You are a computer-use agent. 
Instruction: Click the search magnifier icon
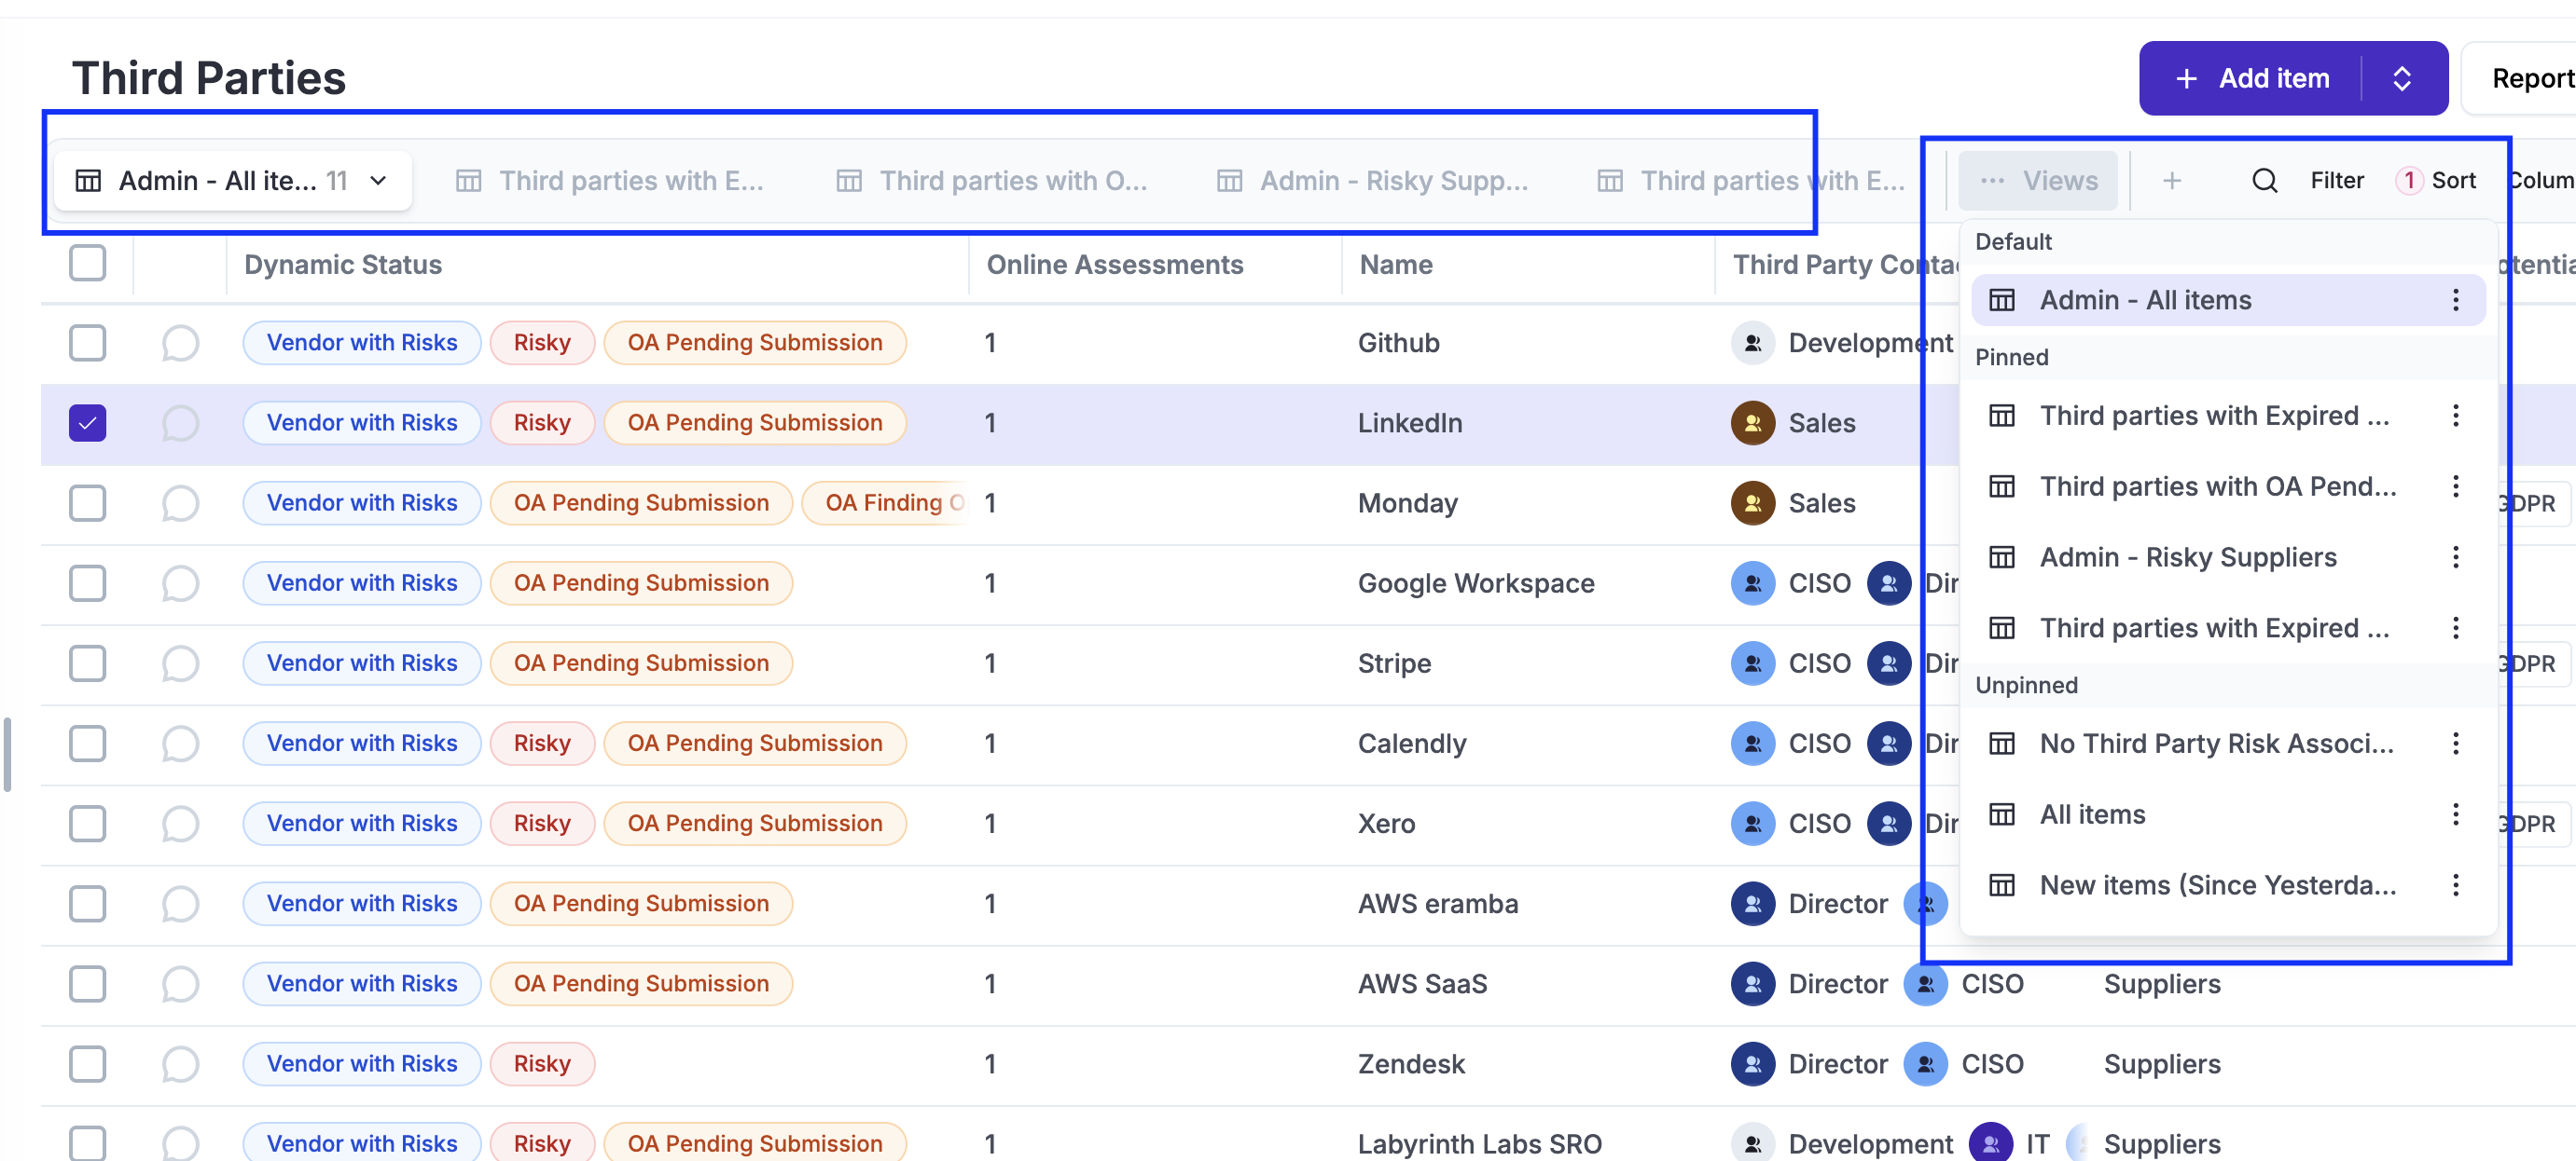(2264, 181)
